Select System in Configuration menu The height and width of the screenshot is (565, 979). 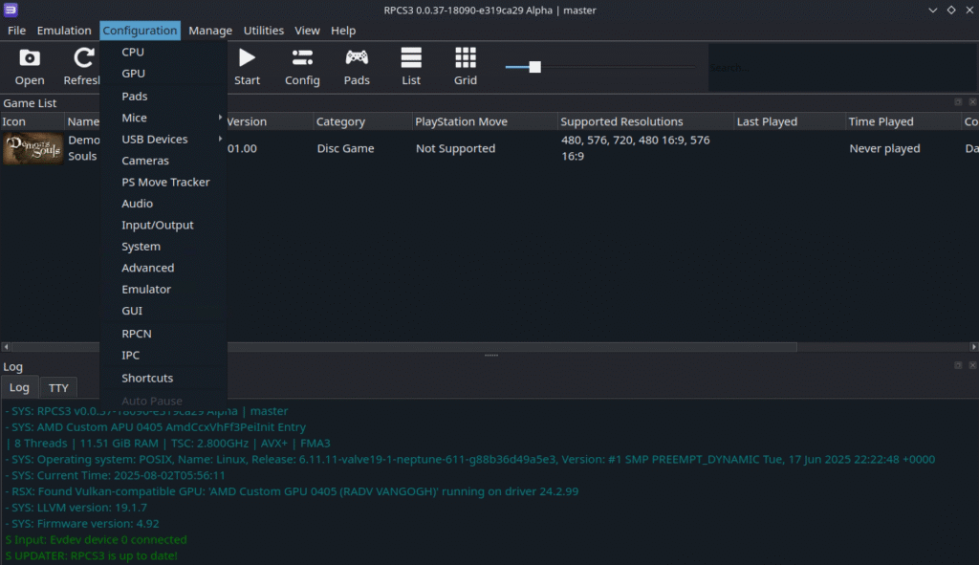(x=163, y=246)
